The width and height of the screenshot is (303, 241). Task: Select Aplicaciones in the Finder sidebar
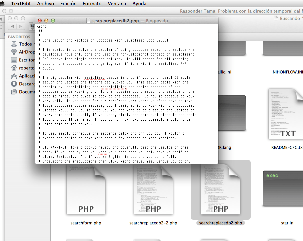23,76
